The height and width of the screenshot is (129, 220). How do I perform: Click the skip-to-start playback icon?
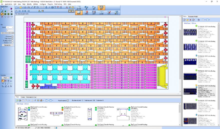click(x=19, y=11)
